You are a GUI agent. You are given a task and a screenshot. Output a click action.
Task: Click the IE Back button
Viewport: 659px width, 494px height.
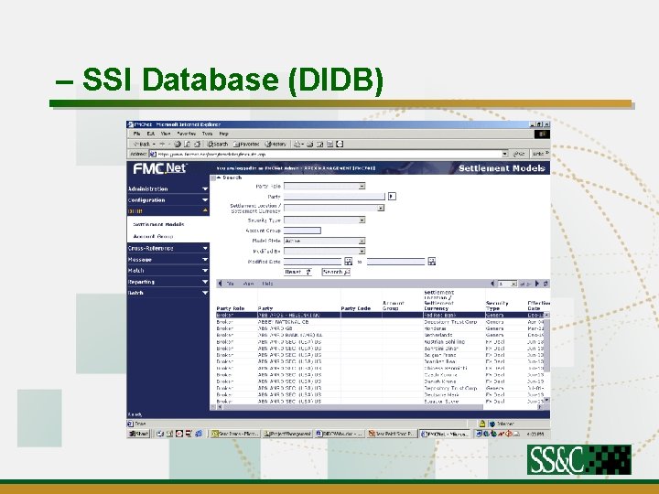tap(143, 145)
